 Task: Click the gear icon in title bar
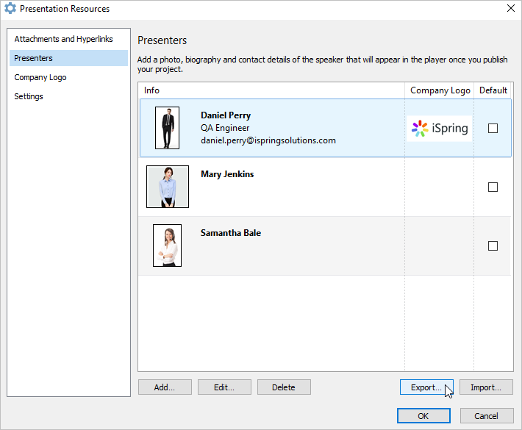[x=10, y=8]
